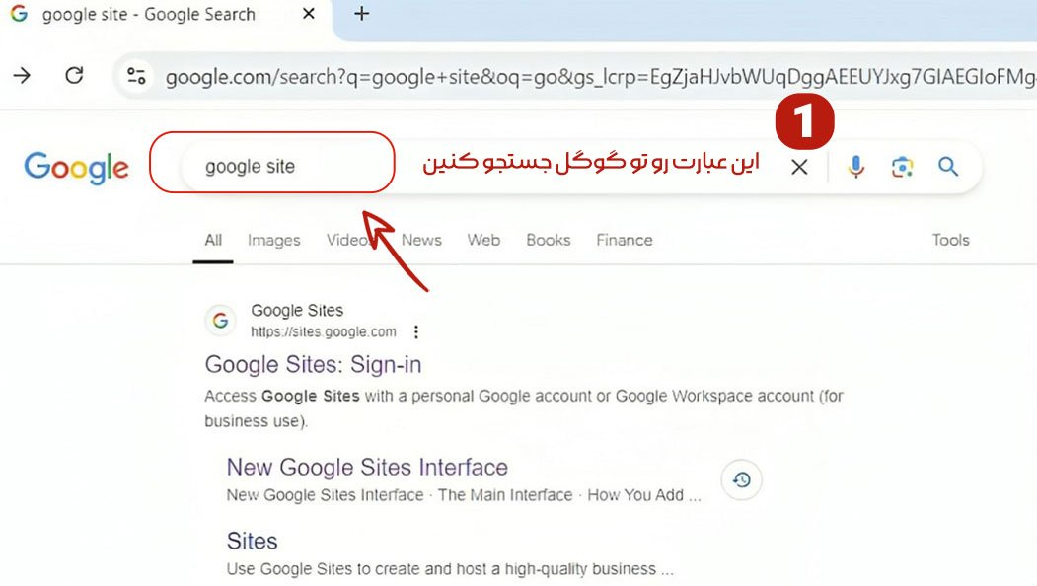The image size is (1037, 586).
Task: Click the history icon beside New Google Sites Interface
Action: point(742,480)
